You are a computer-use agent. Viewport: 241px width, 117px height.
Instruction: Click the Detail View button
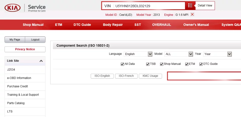(205, 6)
